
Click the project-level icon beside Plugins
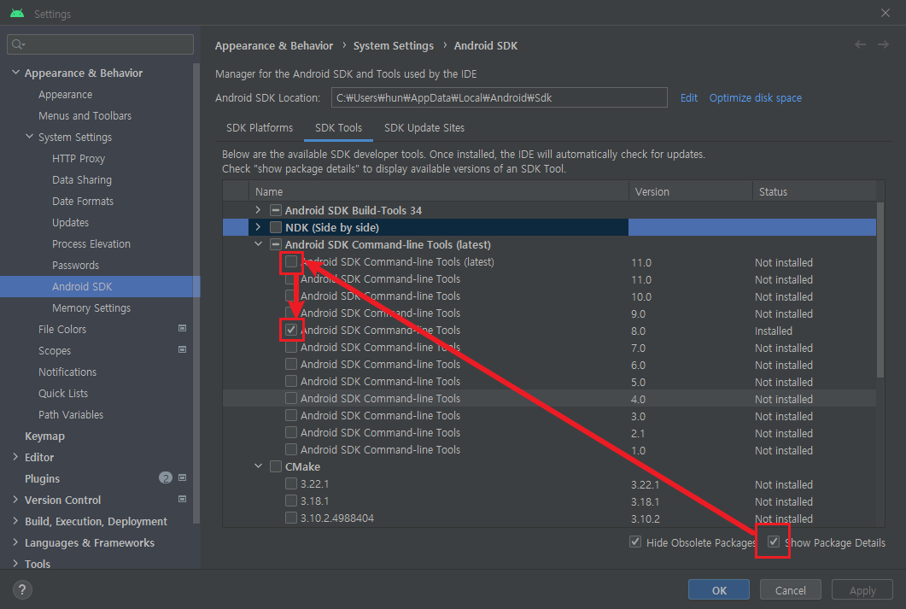(182, 478)
